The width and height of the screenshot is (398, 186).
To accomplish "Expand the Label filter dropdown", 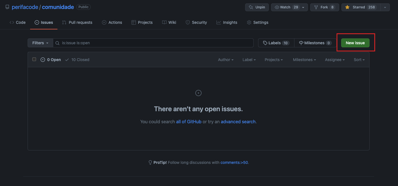I will (x=249, y=60).
